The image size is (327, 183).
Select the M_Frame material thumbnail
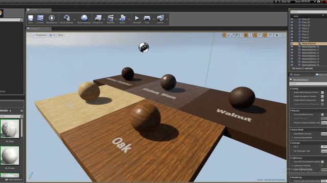[x=10, y=156]
